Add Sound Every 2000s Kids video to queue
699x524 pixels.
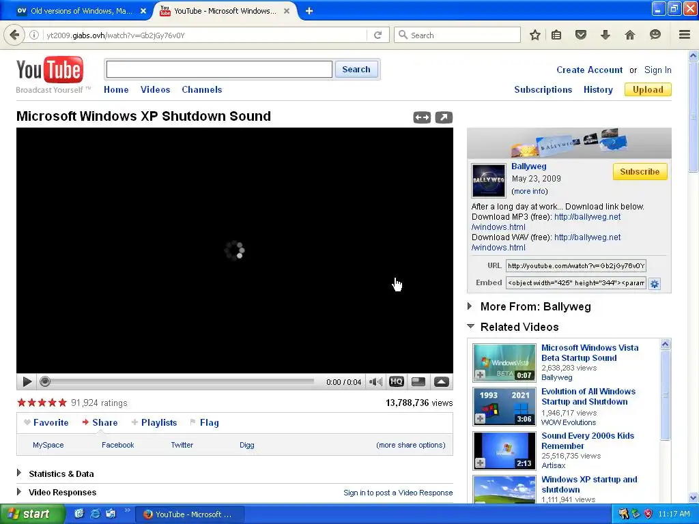480,463
